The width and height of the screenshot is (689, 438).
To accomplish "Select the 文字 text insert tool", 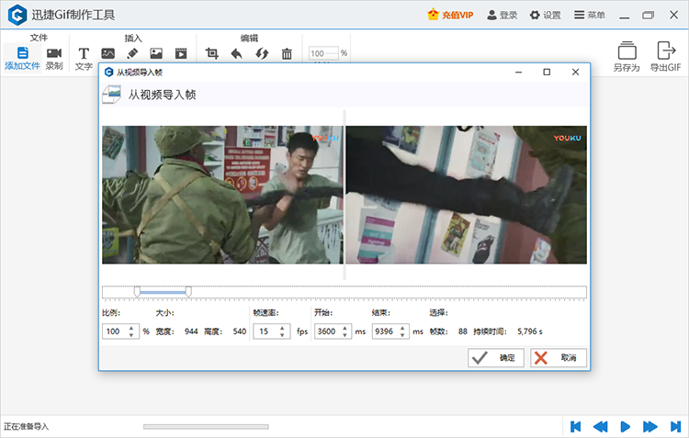I will pyautogui.click(x=84, y=59).
